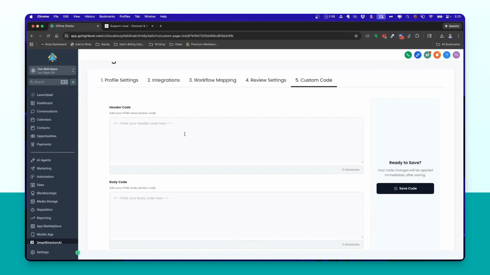
Task: Reload the page in Chrome
Action: [x=48, y=36]
